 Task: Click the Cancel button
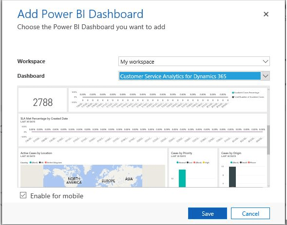250,213
